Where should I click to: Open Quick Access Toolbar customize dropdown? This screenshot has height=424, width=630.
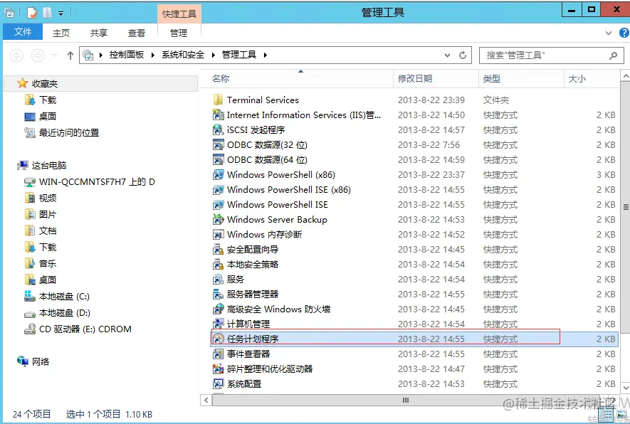coord(61,14)
